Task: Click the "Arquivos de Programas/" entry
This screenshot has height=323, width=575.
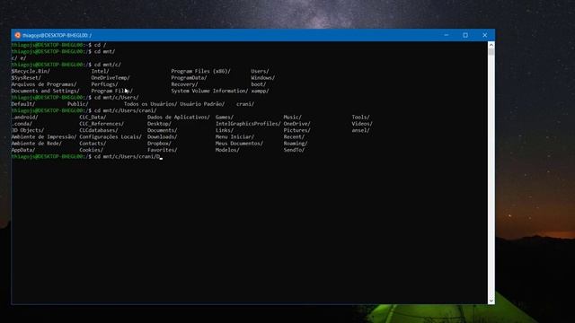Action: click(44, 84)
